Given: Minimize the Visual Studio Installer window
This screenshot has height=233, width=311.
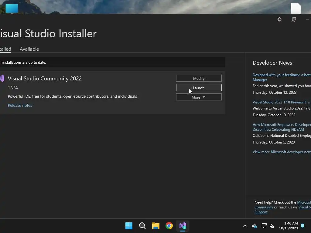Looking at the screenshot, I should [308, 19].
